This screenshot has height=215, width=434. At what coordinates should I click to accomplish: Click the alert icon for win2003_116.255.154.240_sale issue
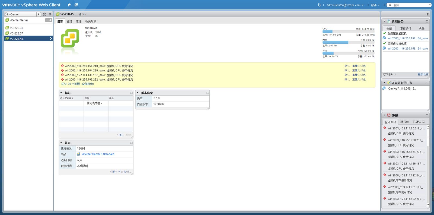[62, 66]
